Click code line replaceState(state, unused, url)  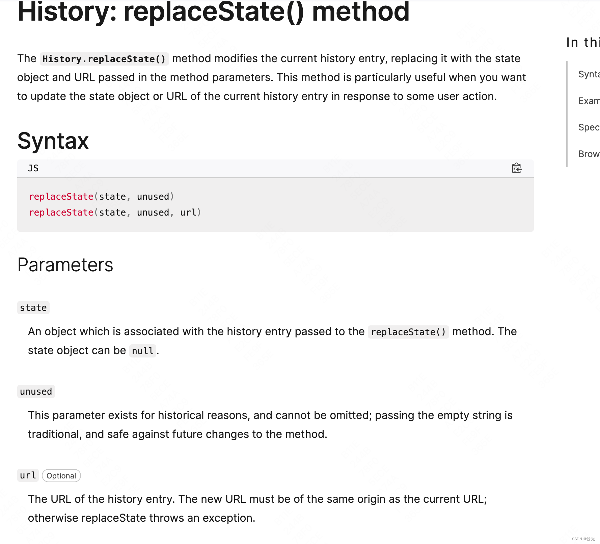(x=115, y=213)
